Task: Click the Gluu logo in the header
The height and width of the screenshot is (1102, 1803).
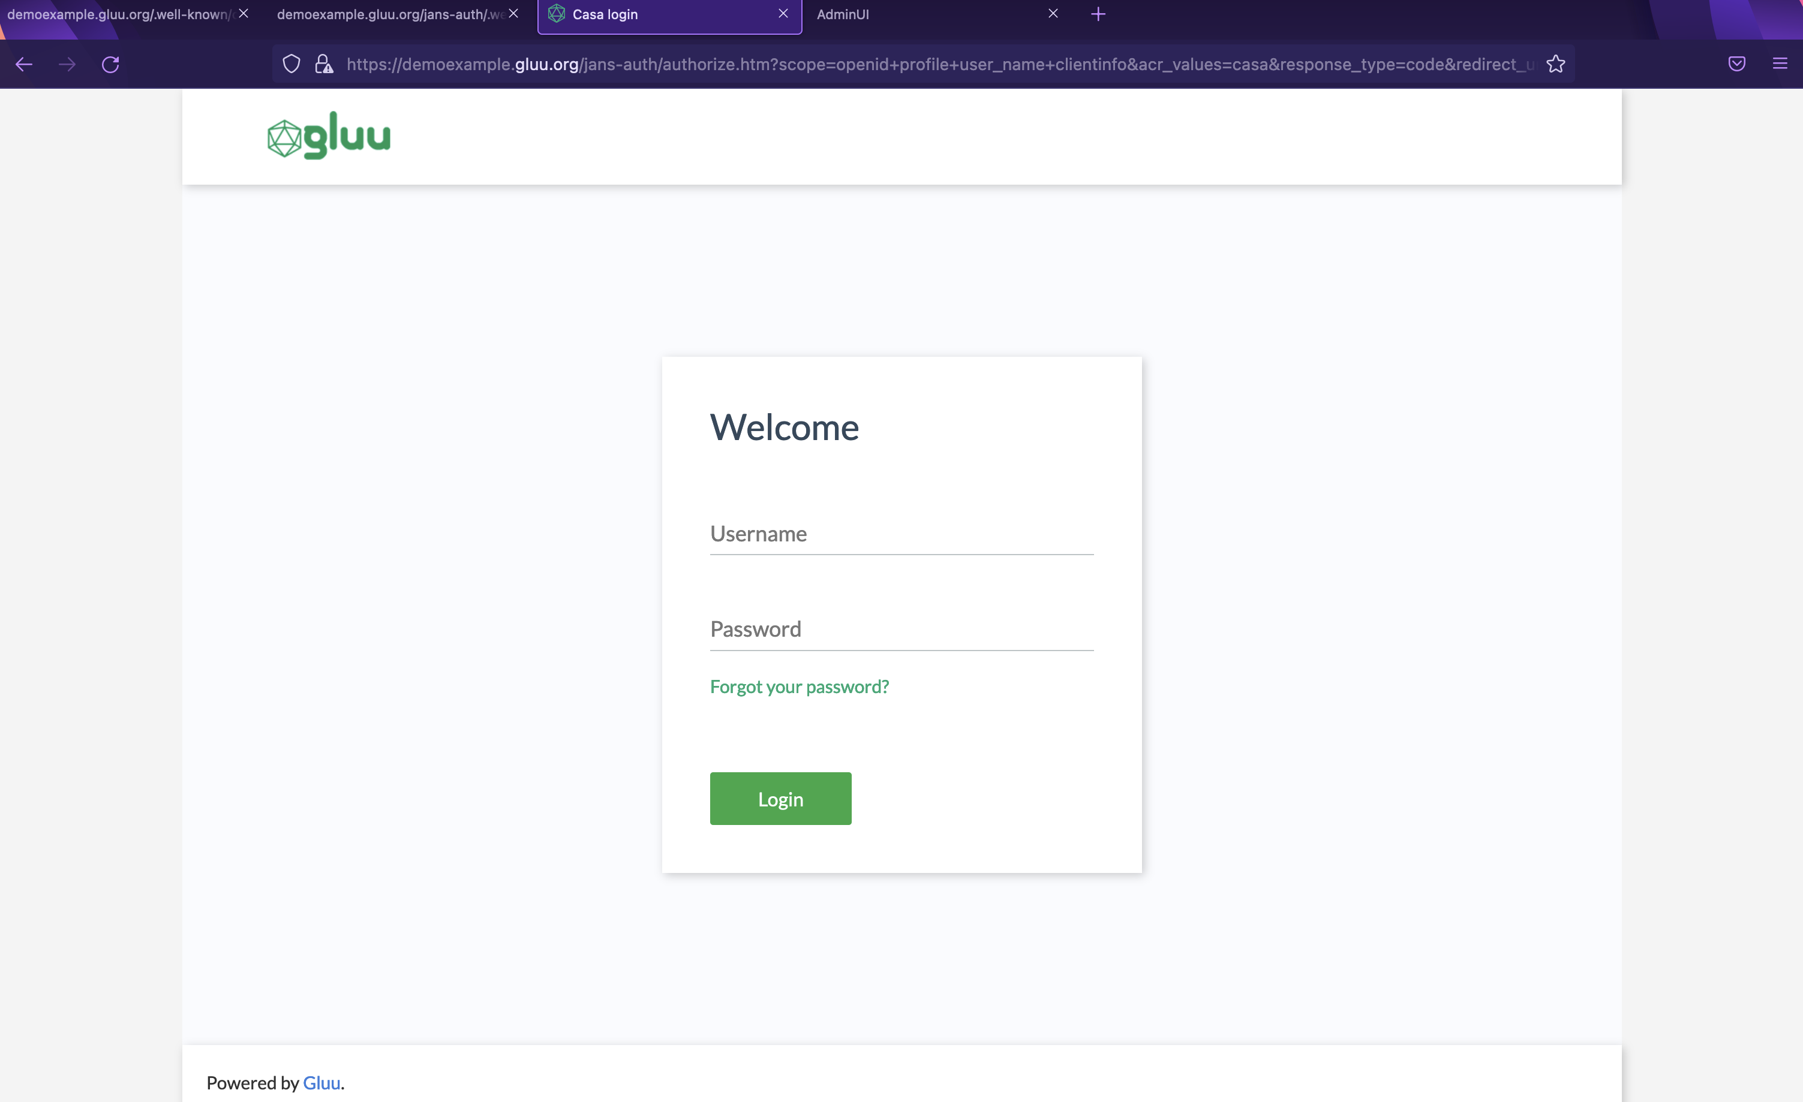Action: tap(329, 136)
